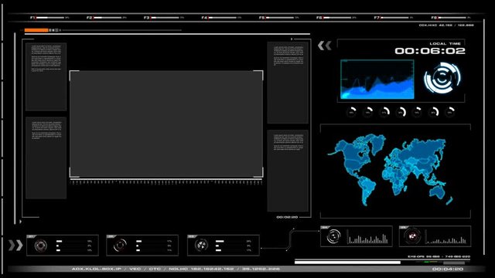Click the blue world map

point(391,170)
